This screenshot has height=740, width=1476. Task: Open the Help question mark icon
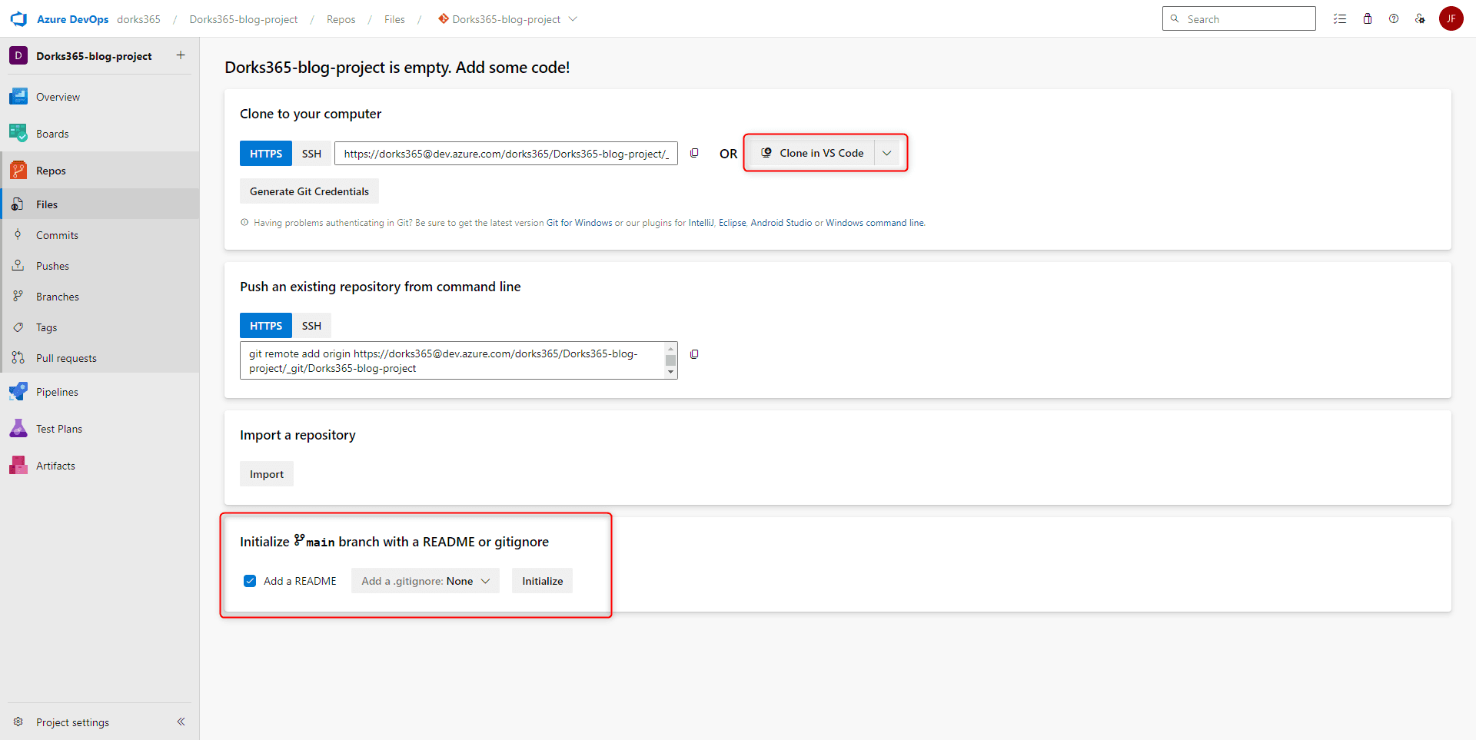tap(1394, 19)
